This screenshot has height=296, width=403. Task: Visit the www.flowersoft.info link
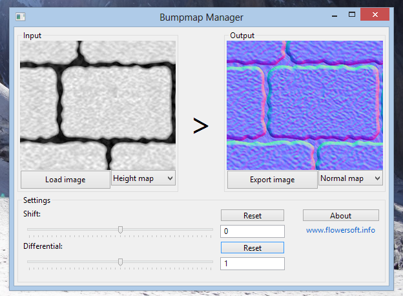(340, 229)
